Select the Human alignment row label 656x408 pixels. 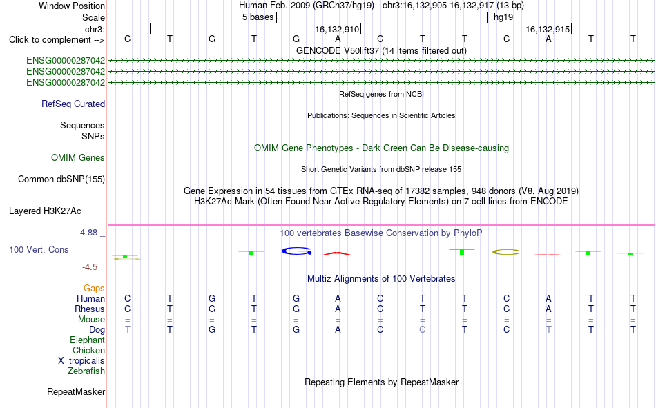click(90, 298)
